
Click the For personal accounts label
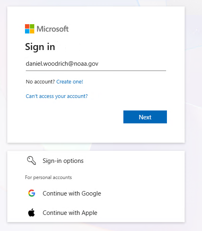48,177
